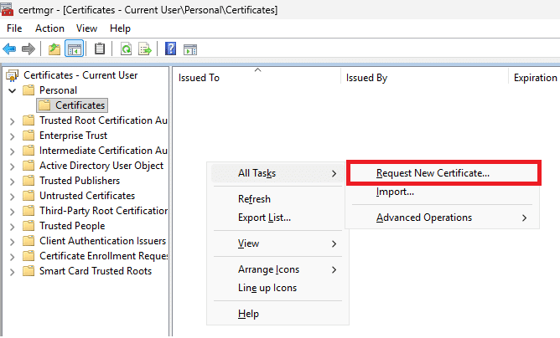Click the blue Help toolbar icon
This screenshot has height=338, width=560.
click(x=170, y=49)
